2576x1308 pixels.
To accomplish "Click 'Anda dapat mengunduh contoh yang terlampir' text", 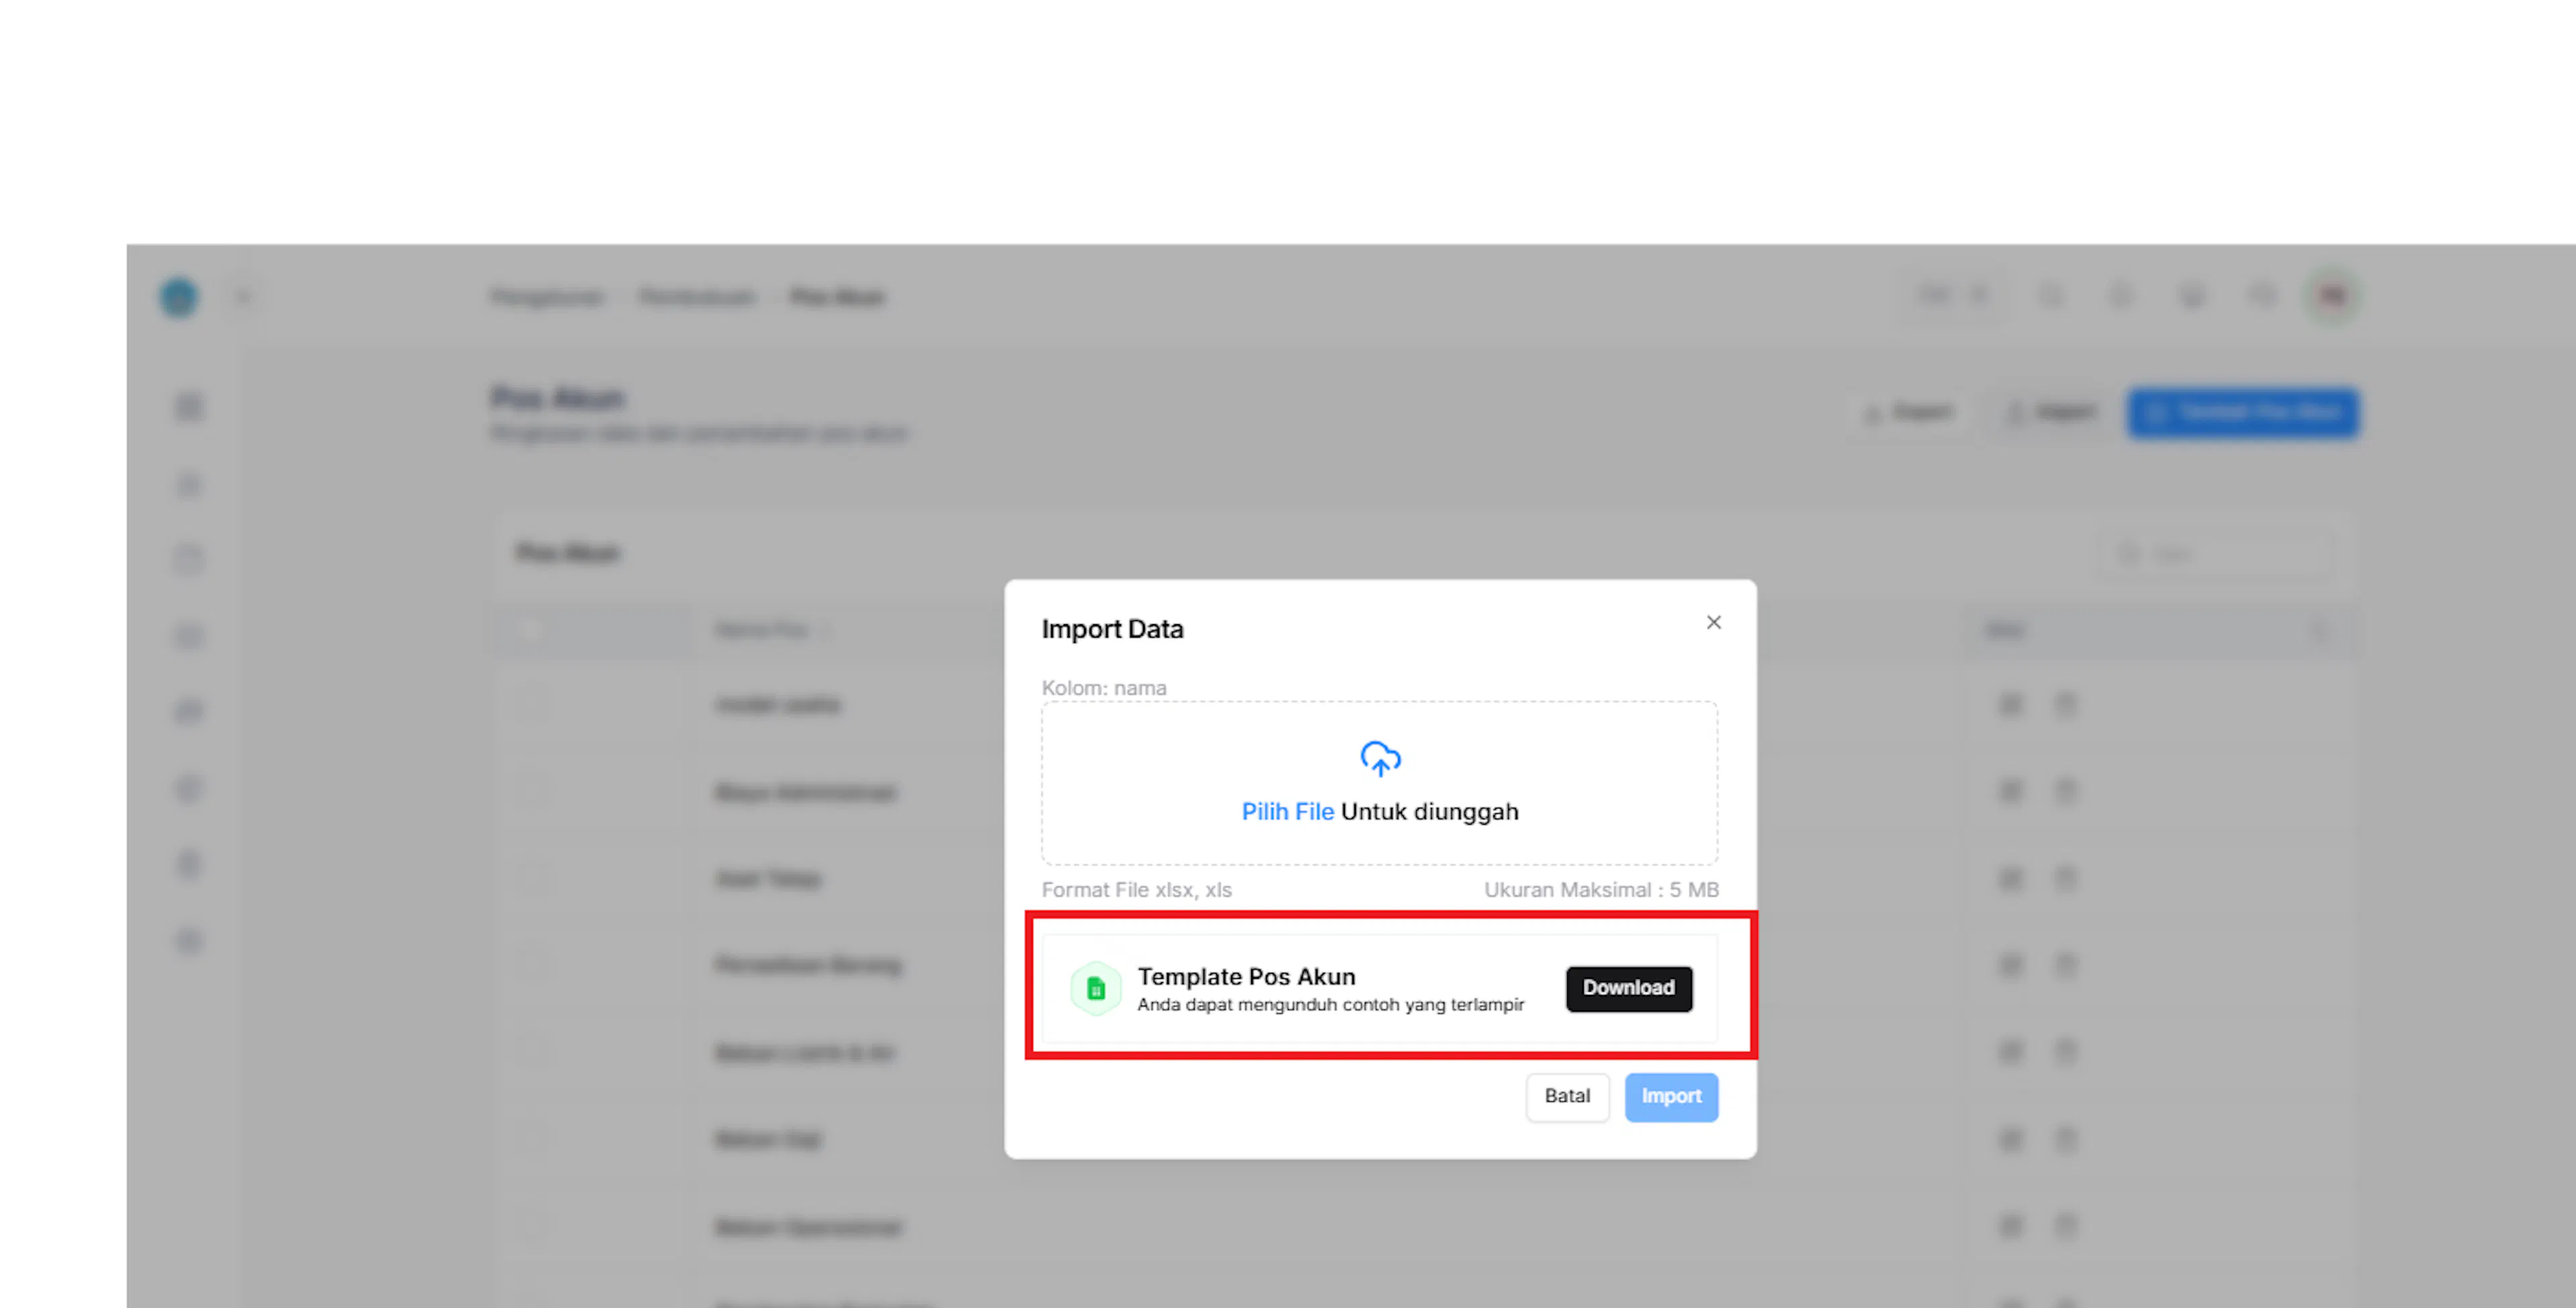I will 1330,1004.
